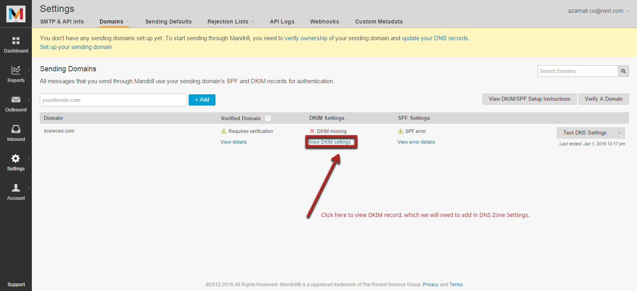Open the Reports chart icon

click(16, 70)
